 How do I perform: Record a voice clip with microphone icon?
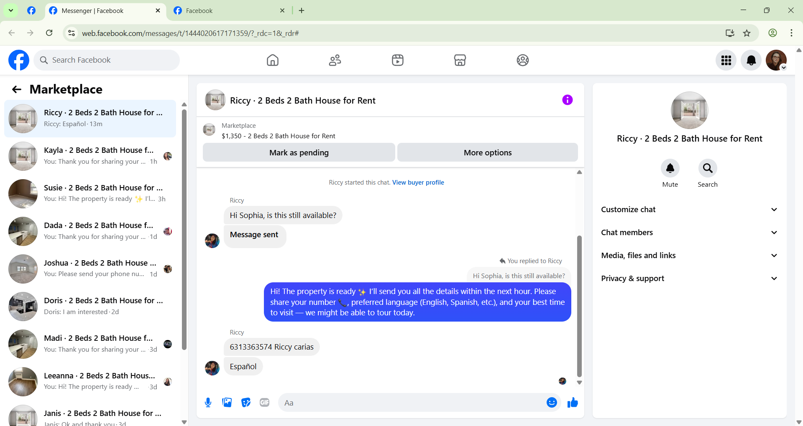(x=208, y=403)
